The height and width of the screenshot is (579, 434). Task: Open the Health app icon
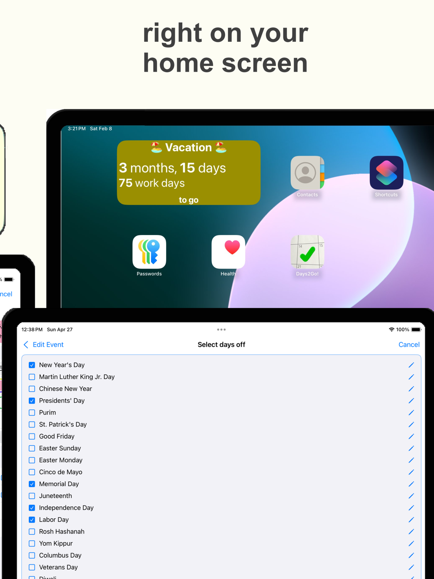click(x=228, y=252)
